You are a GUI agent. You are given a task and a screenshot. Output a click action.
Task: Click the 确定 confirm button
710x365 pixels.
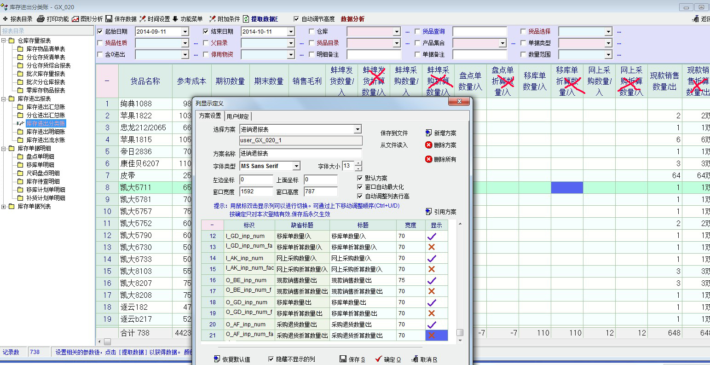(x=387, y=359)
